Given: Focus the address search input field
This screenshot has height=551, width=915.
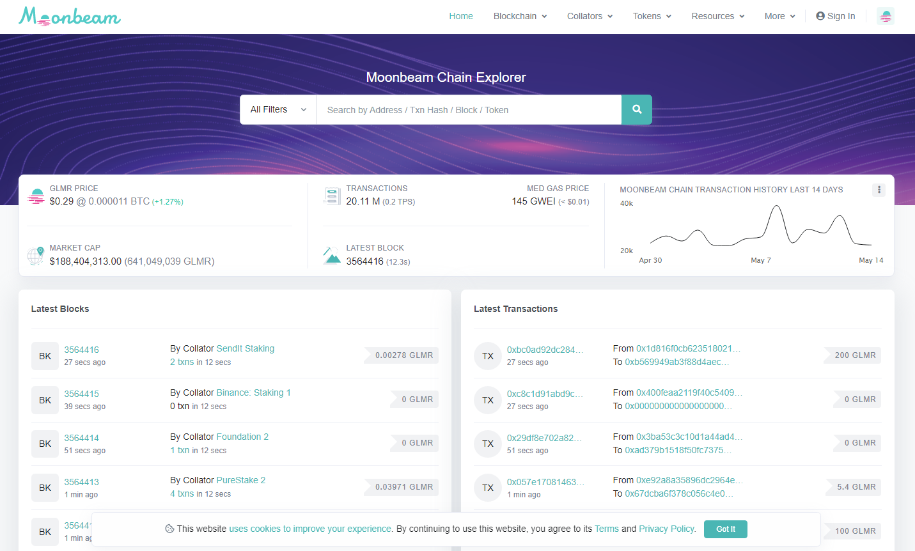Looking at the screenshot, I should (469, 110).
